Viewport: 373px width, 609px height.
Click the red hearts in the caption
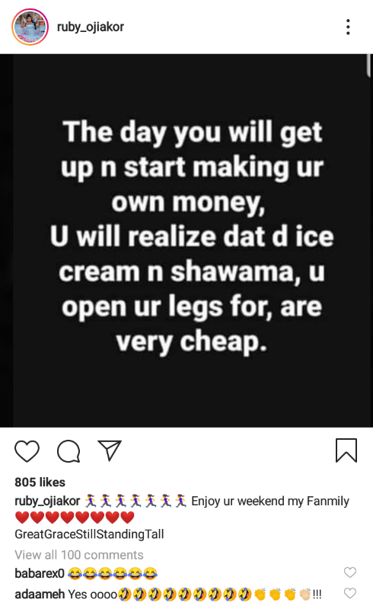[x=75, y=518]
